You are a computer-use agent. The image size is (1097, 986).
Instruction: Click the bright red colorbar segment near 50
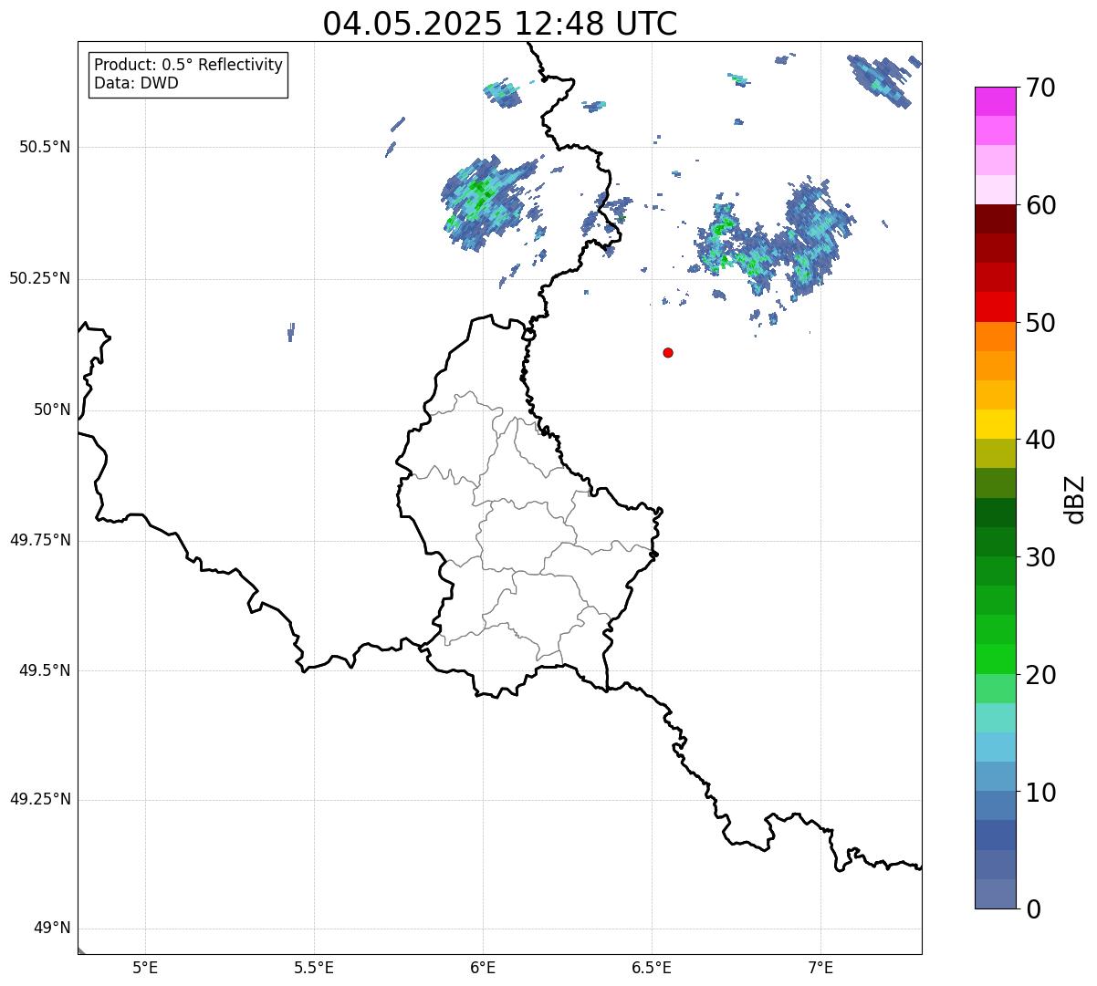(x=996, y=306)
